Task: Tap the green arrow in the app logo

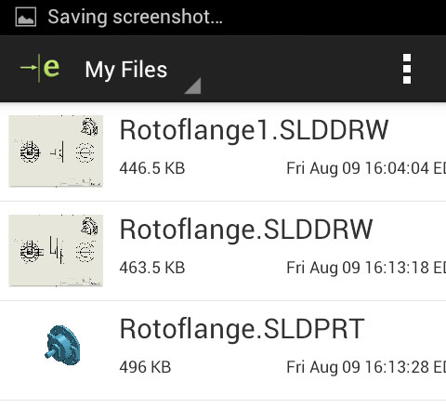Action: (x=29, y=67)
